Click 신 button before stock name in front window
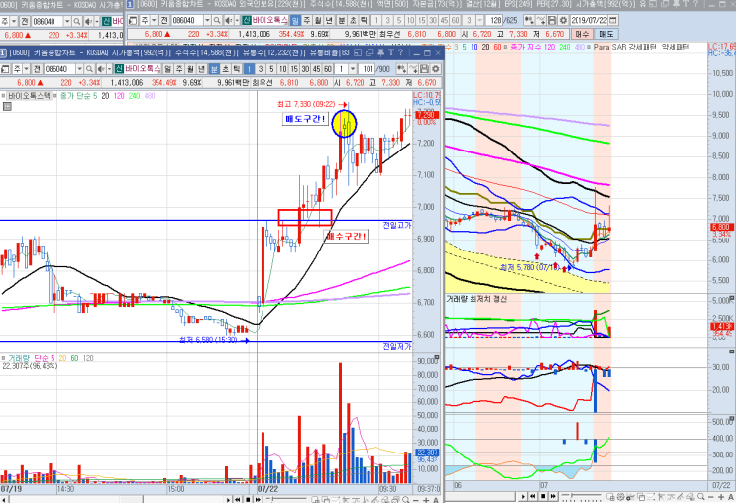 (119, 69)
